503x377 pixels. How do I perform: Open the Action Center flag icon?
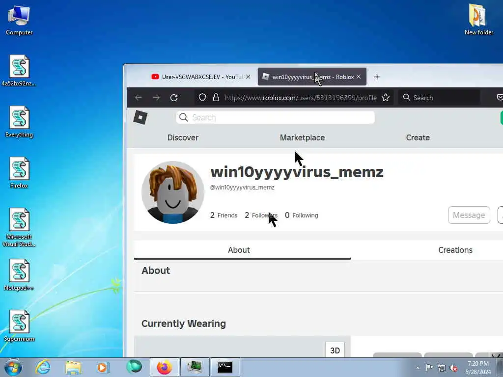(429, 368)
